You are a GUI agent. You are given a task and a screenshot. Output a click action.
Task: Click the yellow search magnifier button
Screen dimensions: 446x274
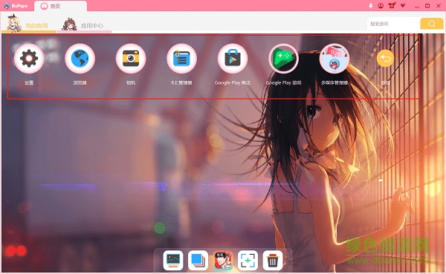[431, 24]
